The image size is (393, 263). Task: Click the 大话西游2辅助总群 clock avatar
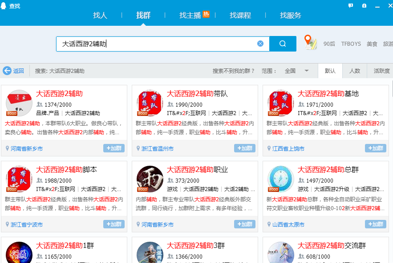[280, 179]
